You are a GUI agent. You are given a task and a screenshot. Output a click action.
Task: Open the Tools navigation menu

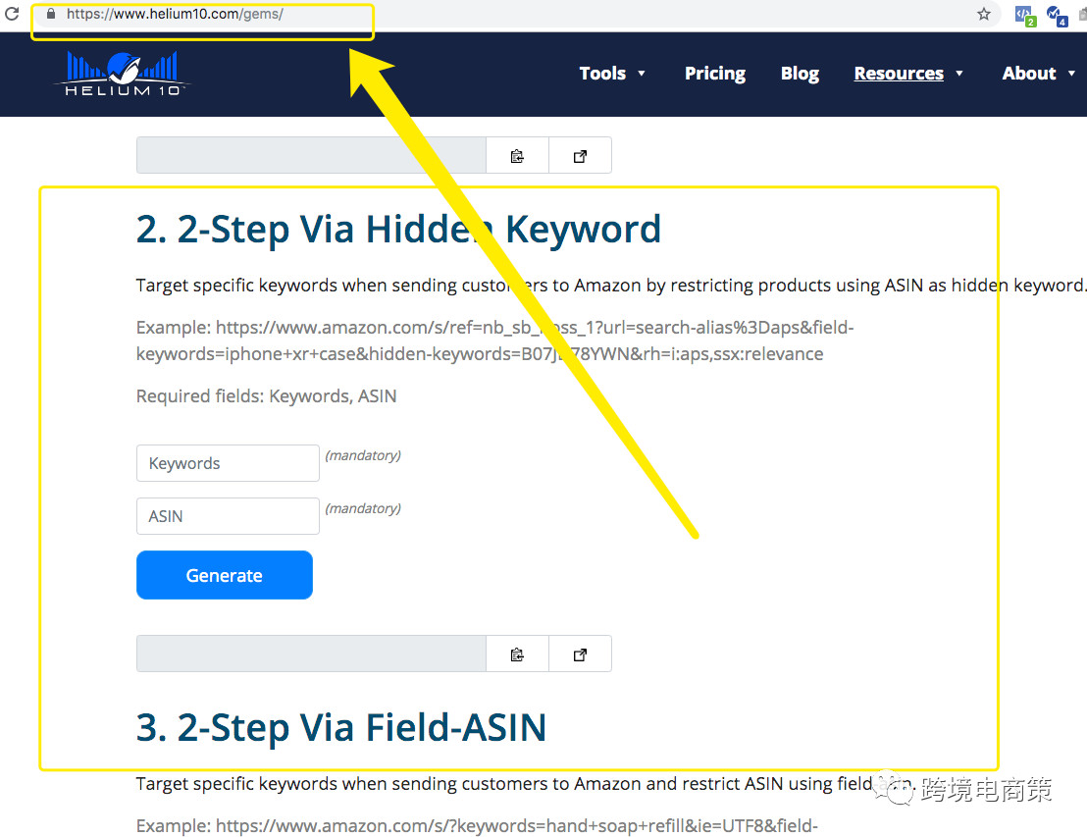(x=602, y=74)
